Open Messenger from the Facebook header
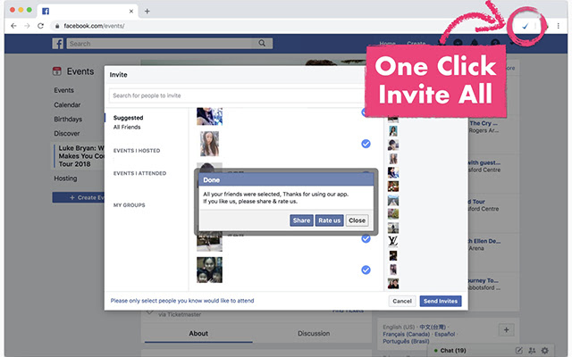 point(458,43)
